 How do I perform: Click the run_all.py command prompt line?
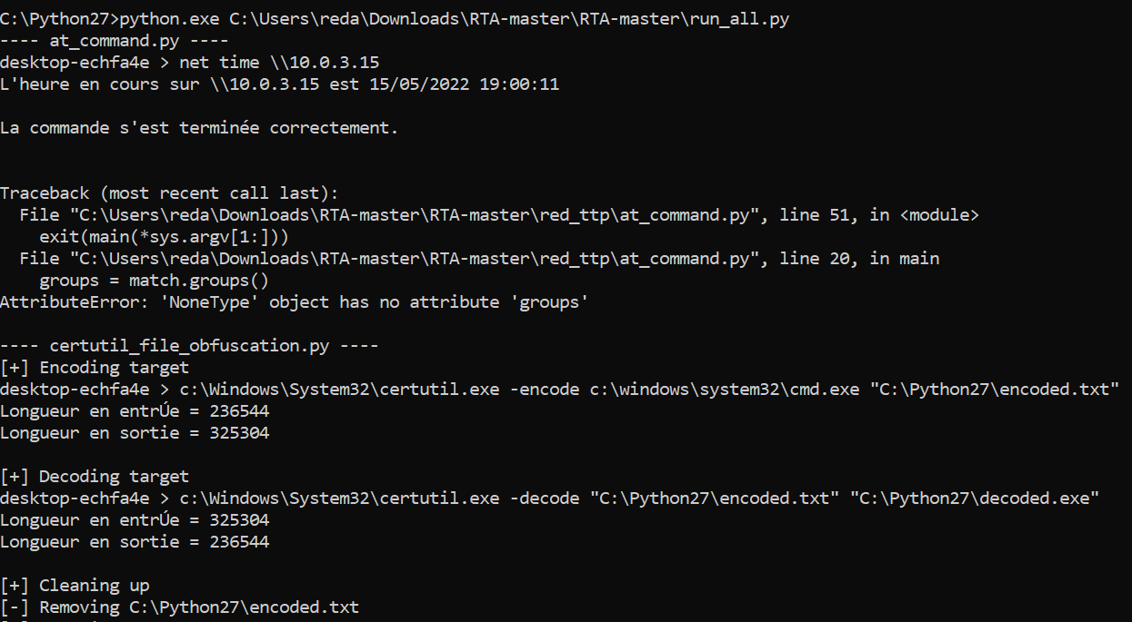point(395,19)
